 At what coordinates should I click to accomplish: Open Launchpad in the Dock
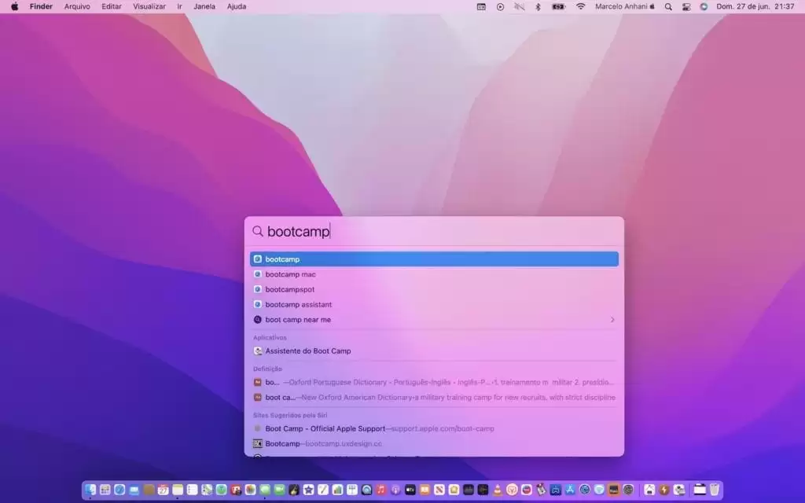tap(105, 490)
